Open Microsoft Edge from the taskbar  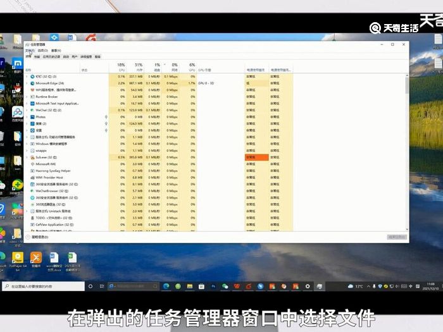tap(166, 286)
